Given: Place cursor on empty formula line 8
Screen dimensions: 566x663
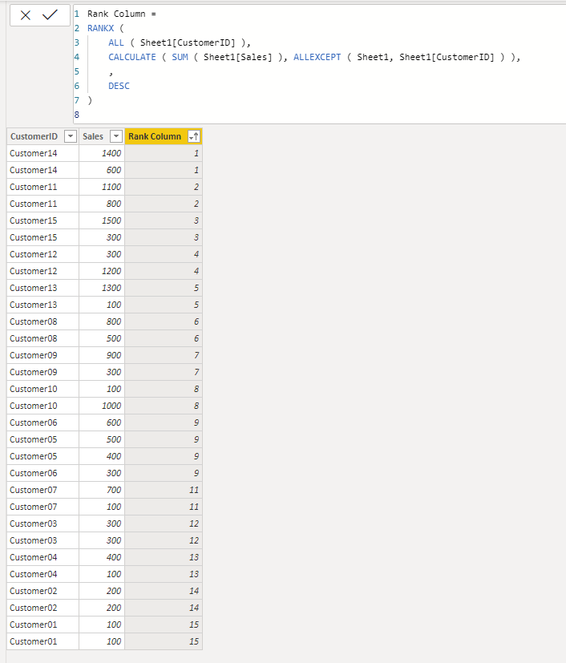Looking at the screenshot, I should click(x=296, y=115).
